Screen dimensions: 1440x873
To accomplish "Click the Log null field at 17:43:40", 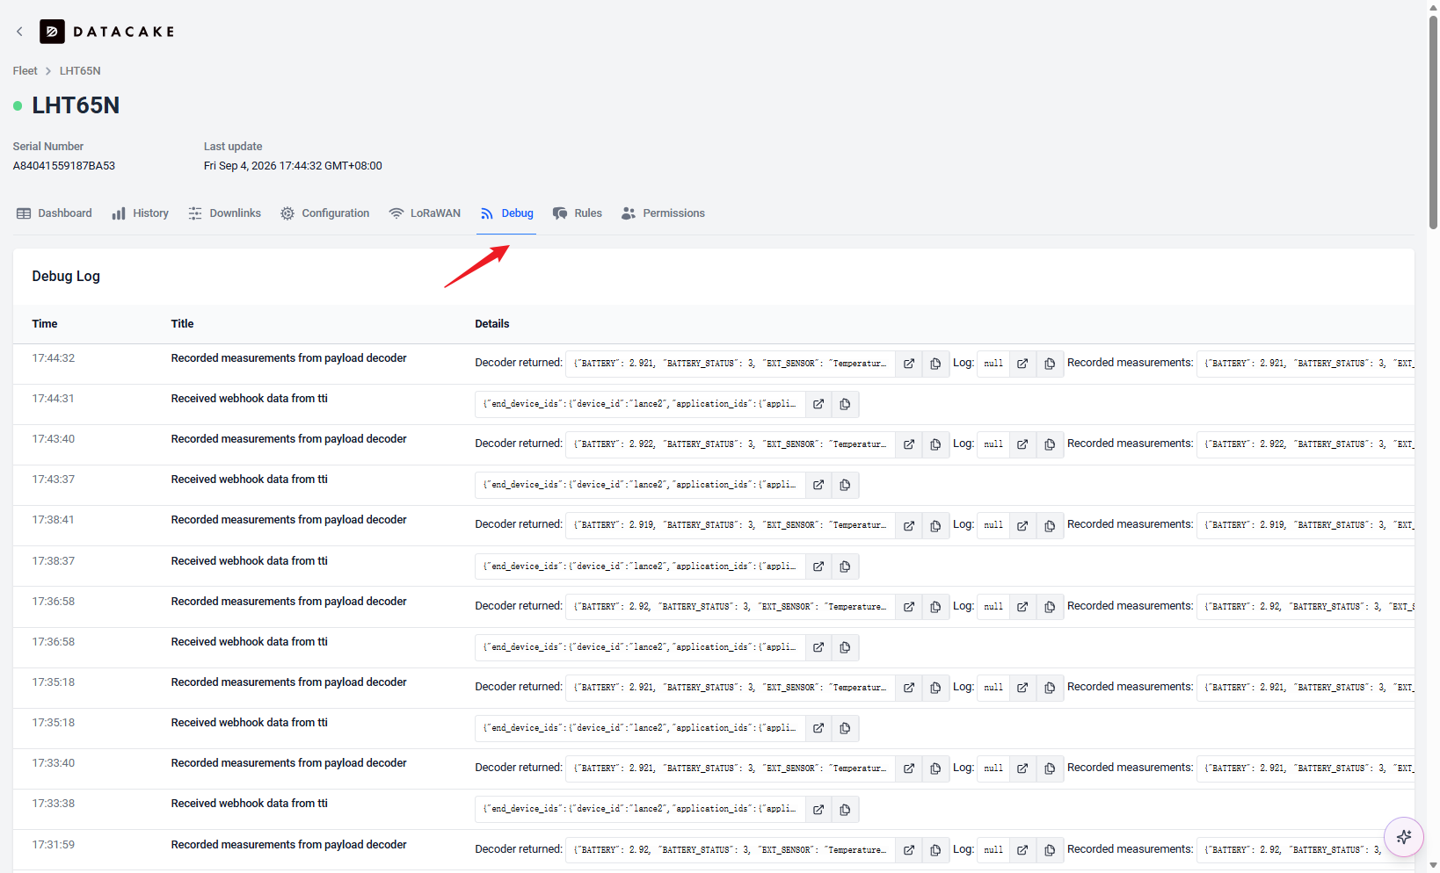I will click(993, 444).
